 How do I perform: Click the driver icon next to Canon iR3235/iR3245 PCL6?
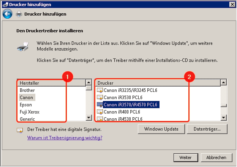click(x=100, y=90)
